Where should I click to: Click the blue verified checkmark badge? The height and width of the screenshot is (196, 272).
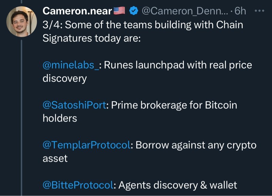[133, 11]
